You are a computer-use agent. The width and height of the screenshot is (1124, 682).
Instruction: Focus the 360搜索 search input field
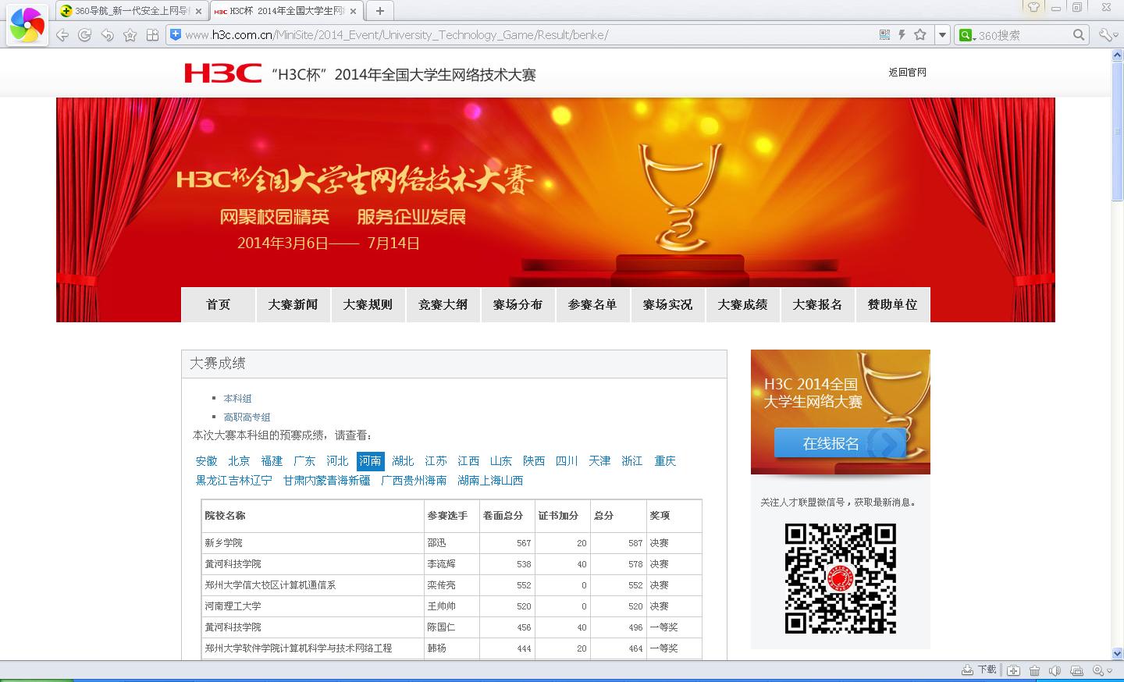pyautogui.click(x=1023, y=35)
